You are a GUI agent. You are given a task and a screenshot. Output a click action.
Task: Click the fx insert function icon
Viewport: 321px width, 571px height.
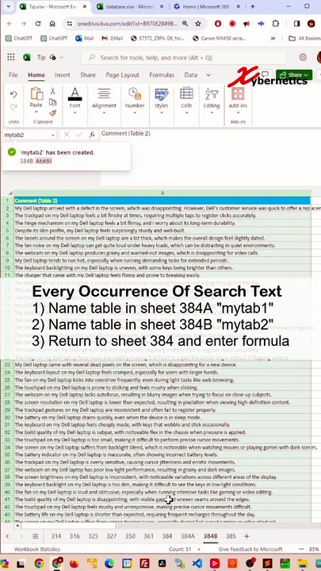tap(92, 135)
